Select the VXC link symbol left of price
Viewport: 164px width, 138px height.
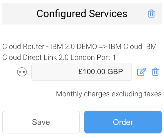22,72
